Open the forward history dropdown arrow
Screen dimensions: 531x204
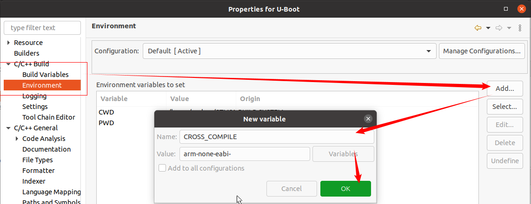509,28
